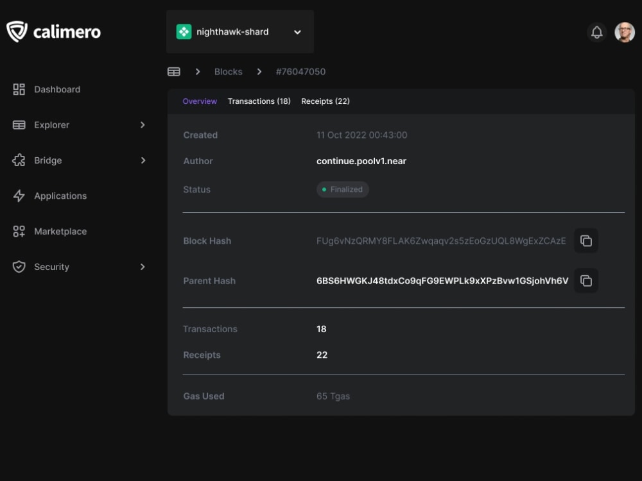
Task: Expand the Security submenu chevron
Action: 143,267
